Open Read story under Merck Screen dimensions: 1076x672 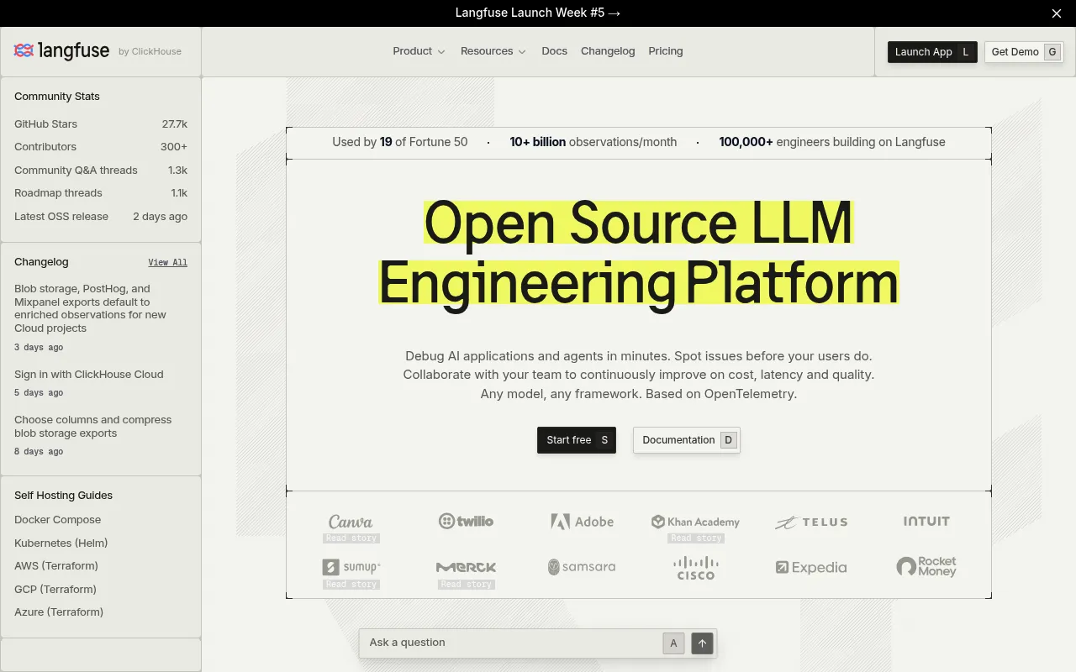[x=467, y=585]
